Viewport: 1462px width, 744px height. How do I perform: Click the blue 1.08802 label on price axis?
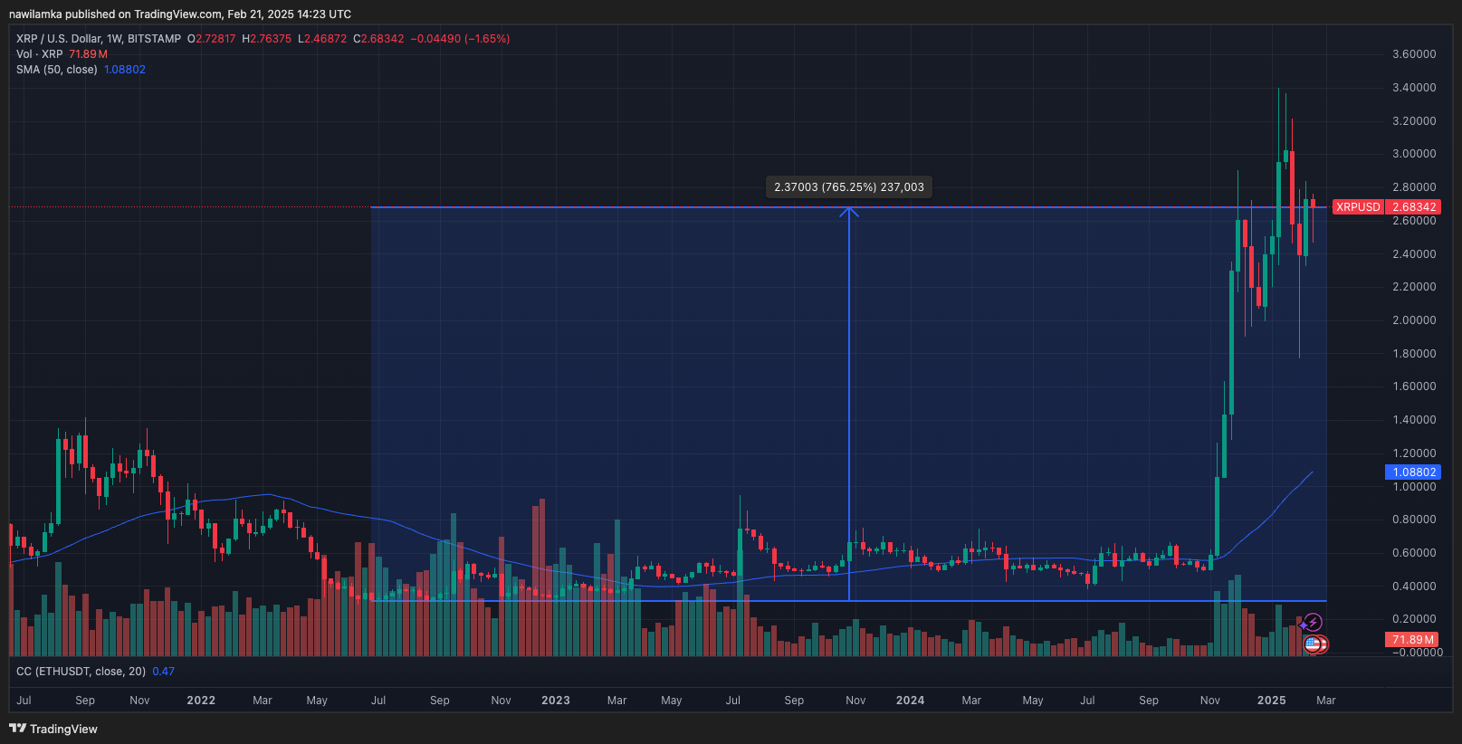[1414, 472]
